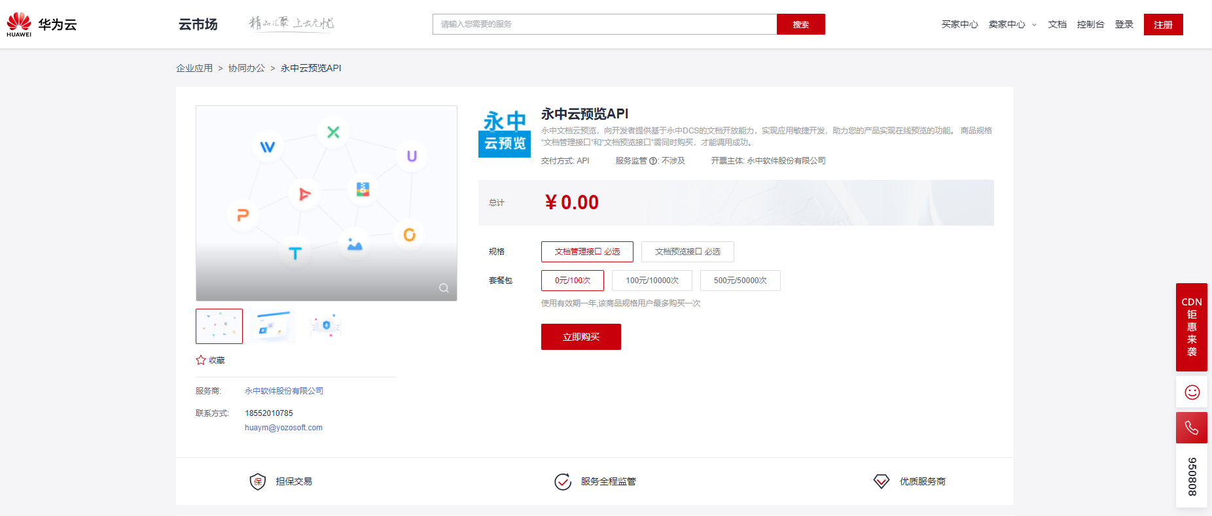The image size is (1212, 516).
Task: Focus the service search input field
Action: (x=605, y=24)
